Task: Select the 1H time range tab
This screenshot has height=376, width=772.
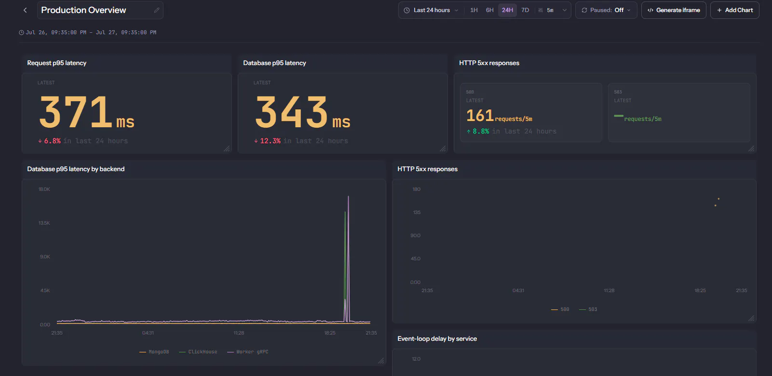Action: pos(474,10)
